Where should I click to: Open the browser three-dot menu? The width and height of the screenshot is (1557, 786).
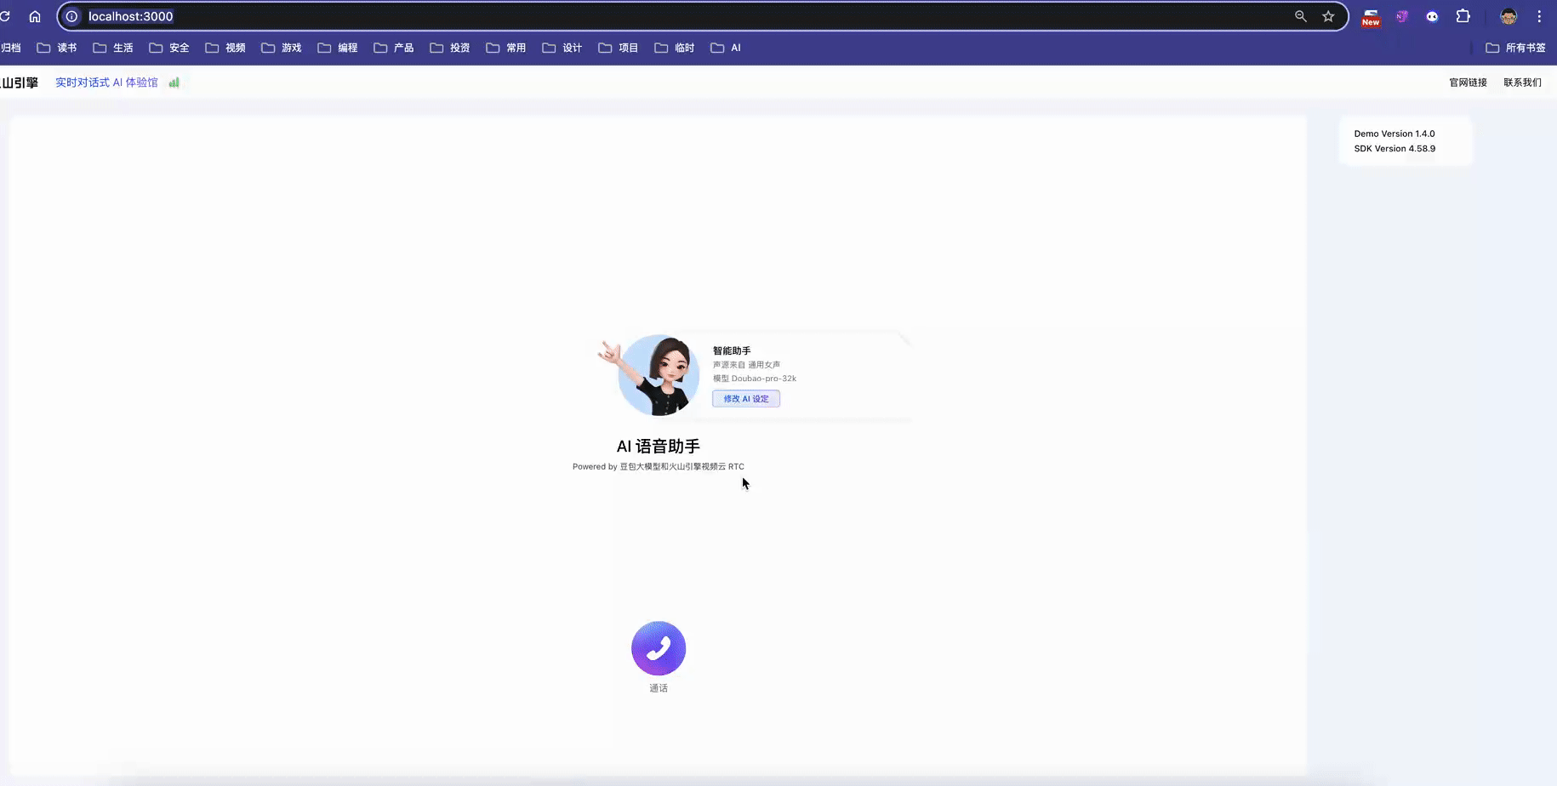1539,16
